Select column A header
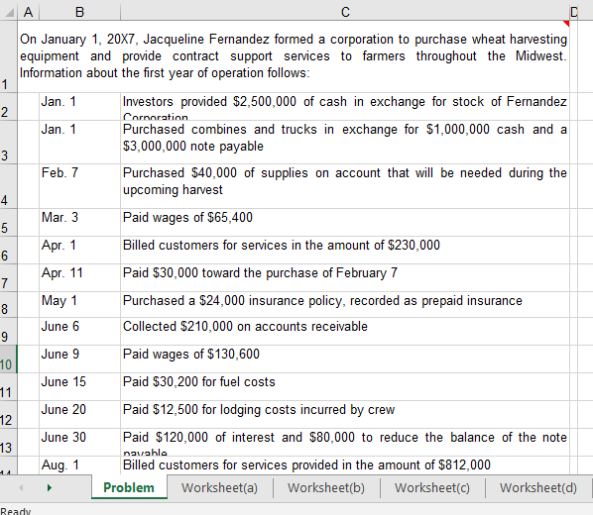 (28, 12)
